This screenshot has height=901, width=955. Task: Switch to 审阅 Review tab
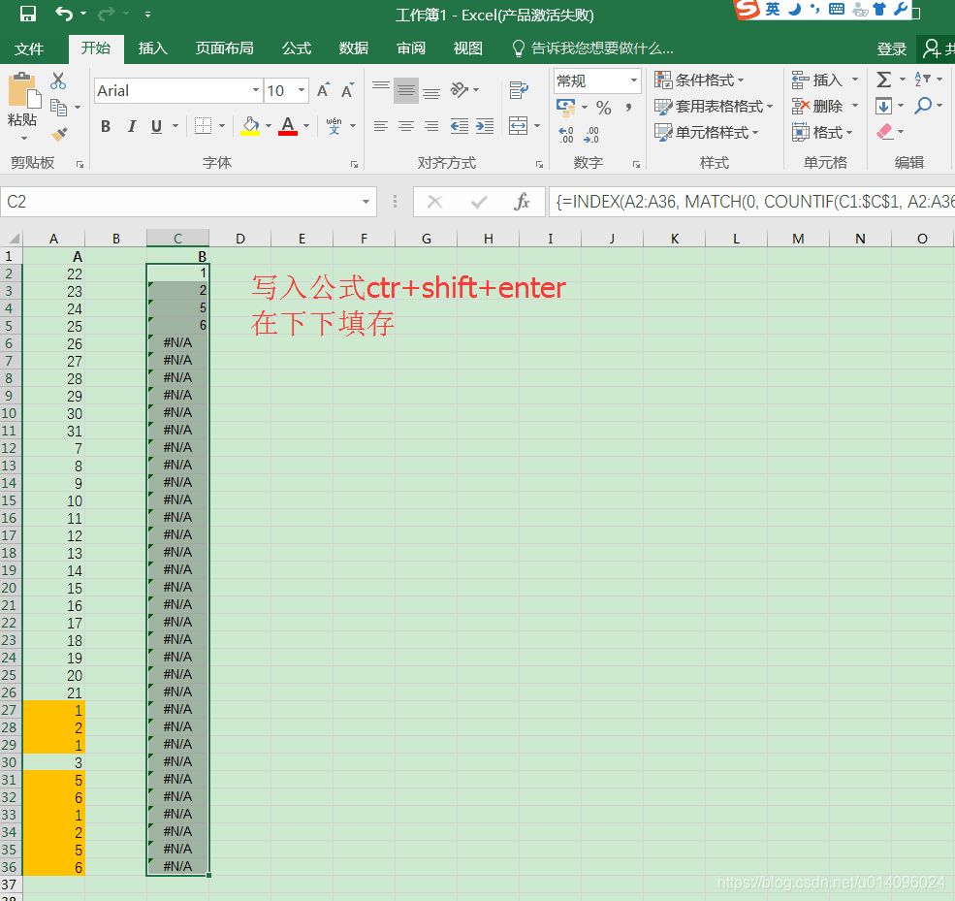pos(410,48)
